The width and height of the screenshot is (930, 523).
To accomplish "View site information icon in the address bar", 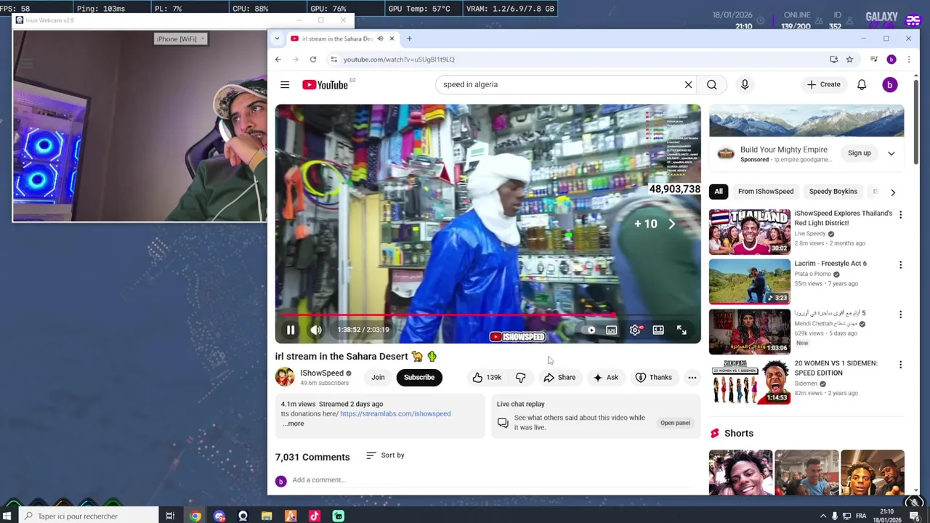I will pos(333,60).
